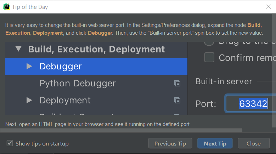Click the PyCharm logo in title bar
The height and width of the screenshot is (154, 276).
coord(7,7)
